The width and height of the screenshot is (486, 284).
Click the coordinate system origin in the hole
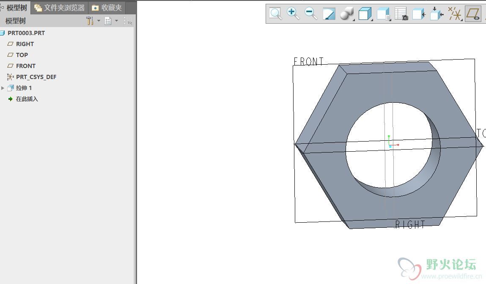pyautogui.click(x=390, y=145)
